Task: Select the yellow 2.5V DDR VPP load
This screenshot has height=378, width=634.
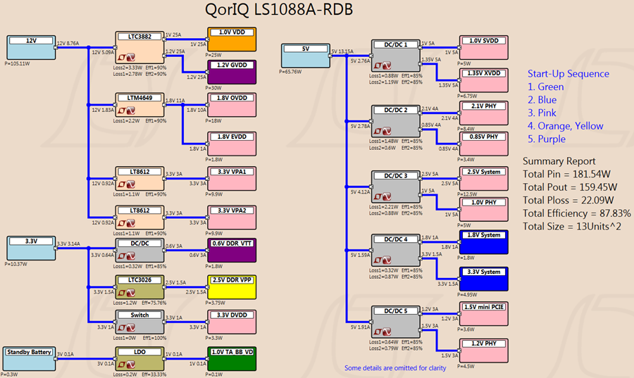Action: coord(232,287)
